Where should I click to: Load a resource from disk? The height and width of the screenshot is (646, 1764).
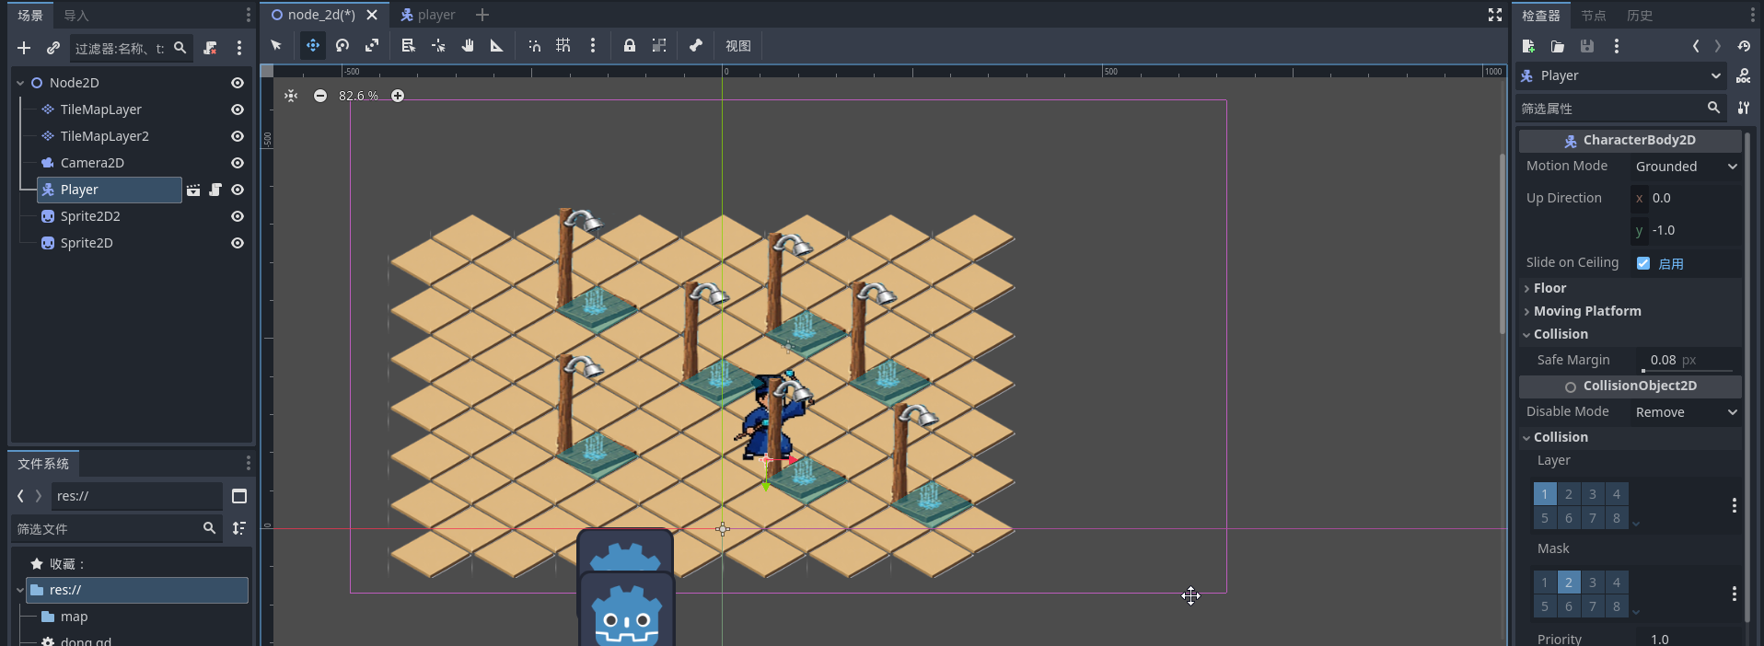point(1558,46)
